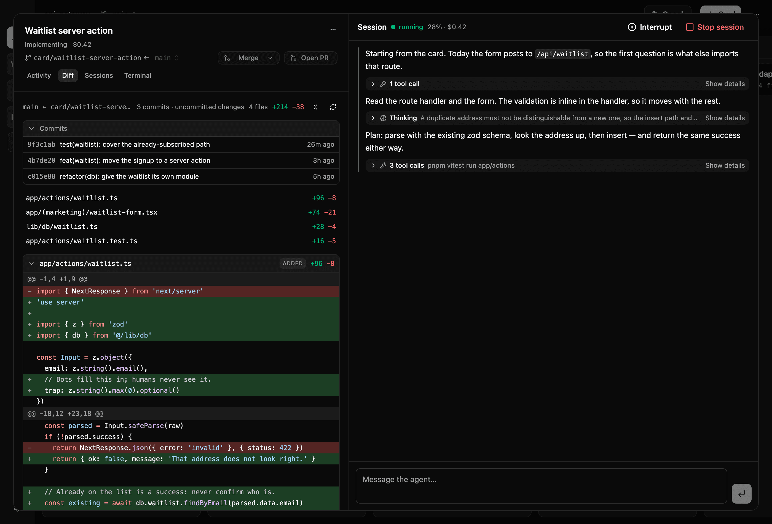
Task: Open the Sessions tab
Action: pyautogui.click(x=99, y=76)
